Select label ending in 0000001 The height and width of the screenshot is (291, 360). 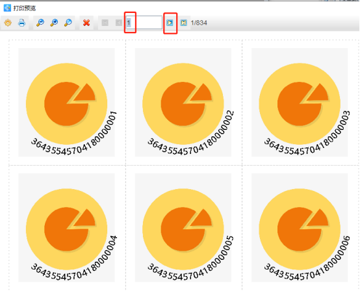pyautogui.click(x=66, y=103)
